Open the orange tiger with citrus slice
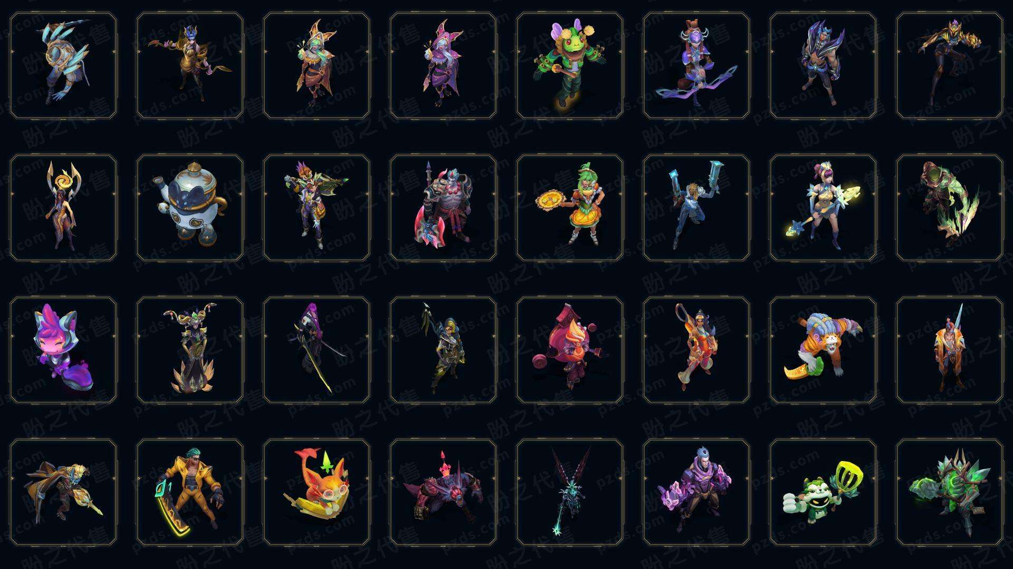1013x569 pixels. click(823, 350)
